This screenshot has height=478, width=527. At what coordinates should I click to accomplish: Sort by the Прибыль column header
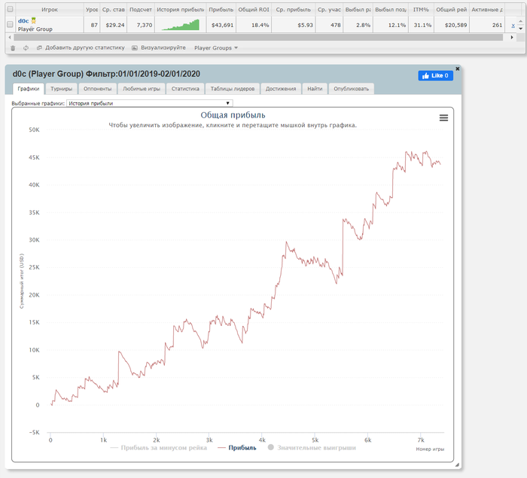221,10
